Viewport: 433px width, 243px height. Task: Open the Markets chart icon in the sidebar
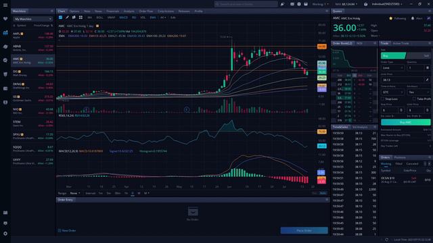tap(5, 32)
